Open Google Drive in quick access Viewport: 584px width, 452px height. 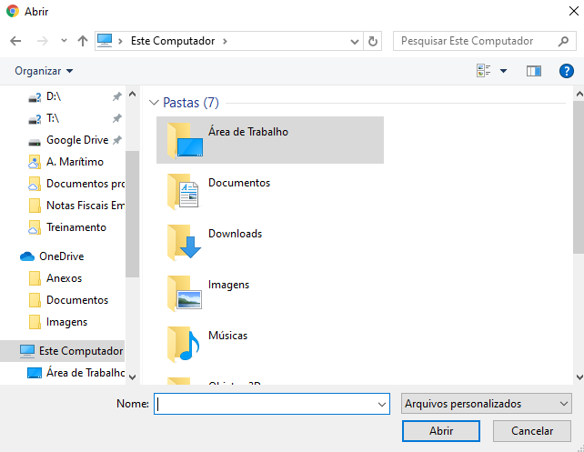tap(77, 140)
